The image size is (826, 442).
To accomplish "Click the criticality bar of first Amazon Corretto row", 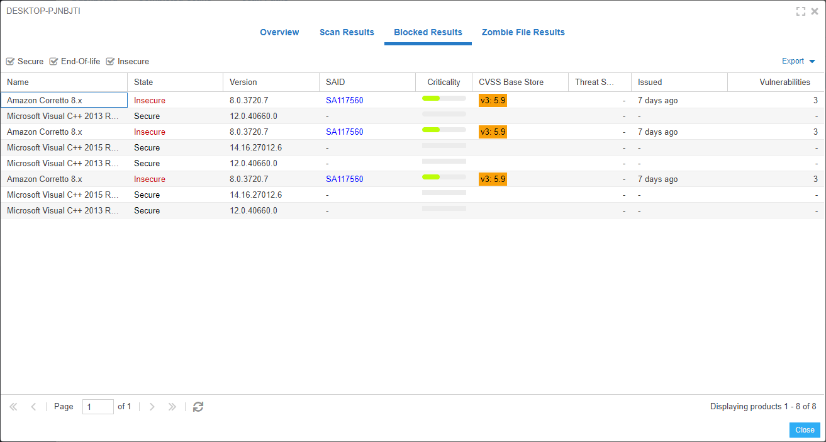I will [444, 98].
